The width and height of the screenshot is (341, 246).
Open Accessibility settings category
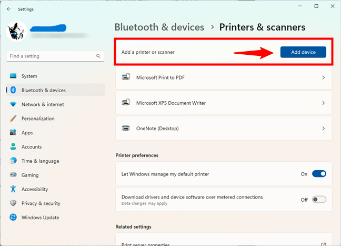[x=55, y=189]
